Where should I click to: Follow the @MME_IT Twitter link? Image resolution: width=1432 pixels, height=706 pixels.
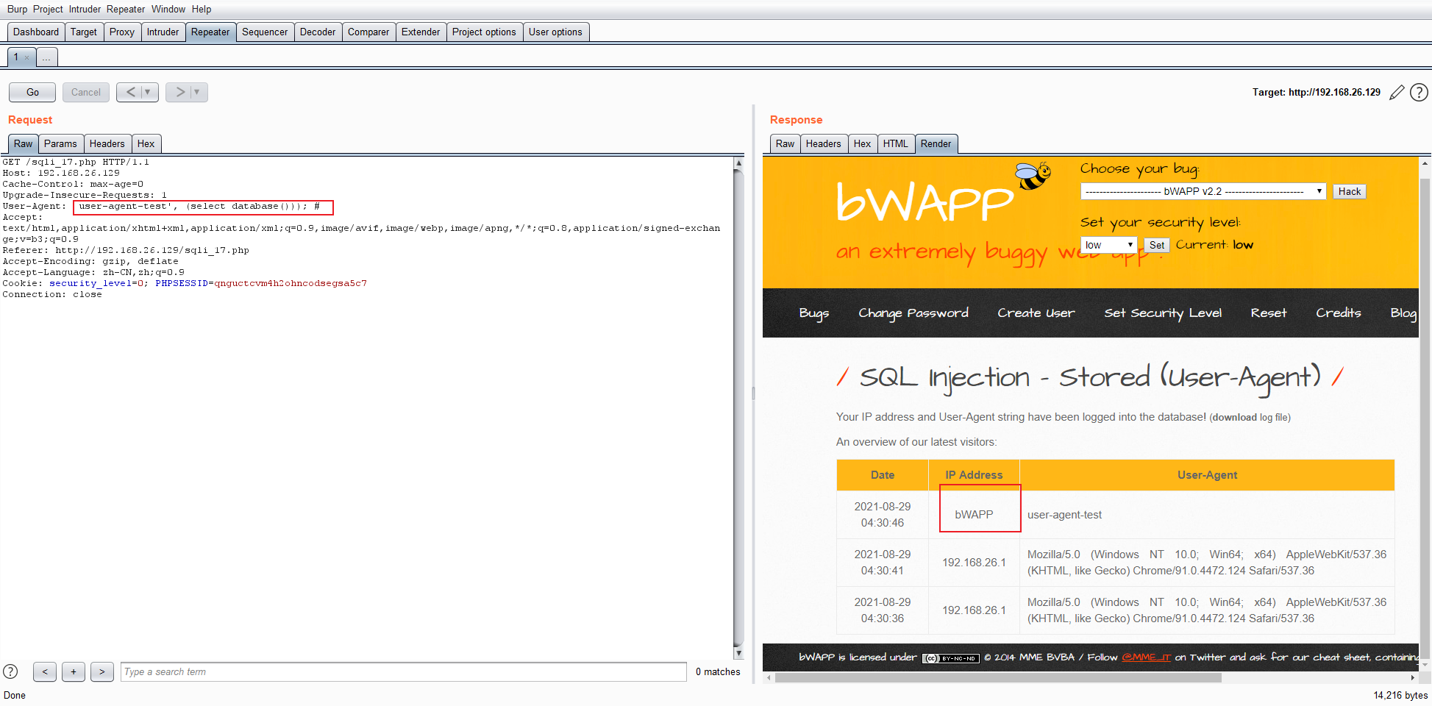tap(1146, 657)
